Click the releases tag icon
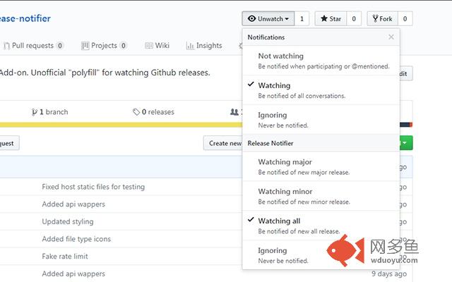The height and width of the screenshot is (282, 452). tap(136, 112)
